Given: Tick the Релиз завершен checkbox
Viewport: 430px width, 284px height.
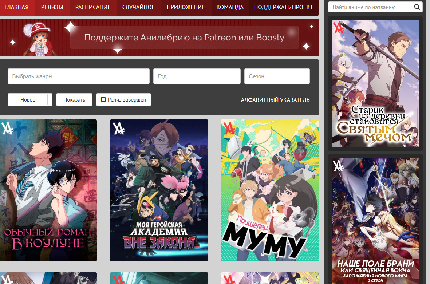Looking at the screenshot, I should pos(103,99).
